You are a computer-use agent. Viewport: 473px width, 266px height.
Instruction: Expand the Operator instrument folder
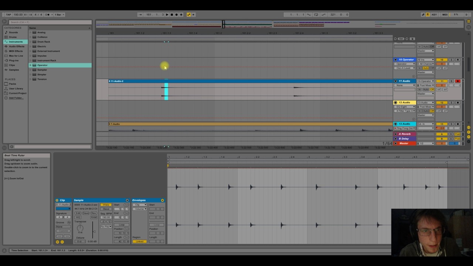(31, 65)
